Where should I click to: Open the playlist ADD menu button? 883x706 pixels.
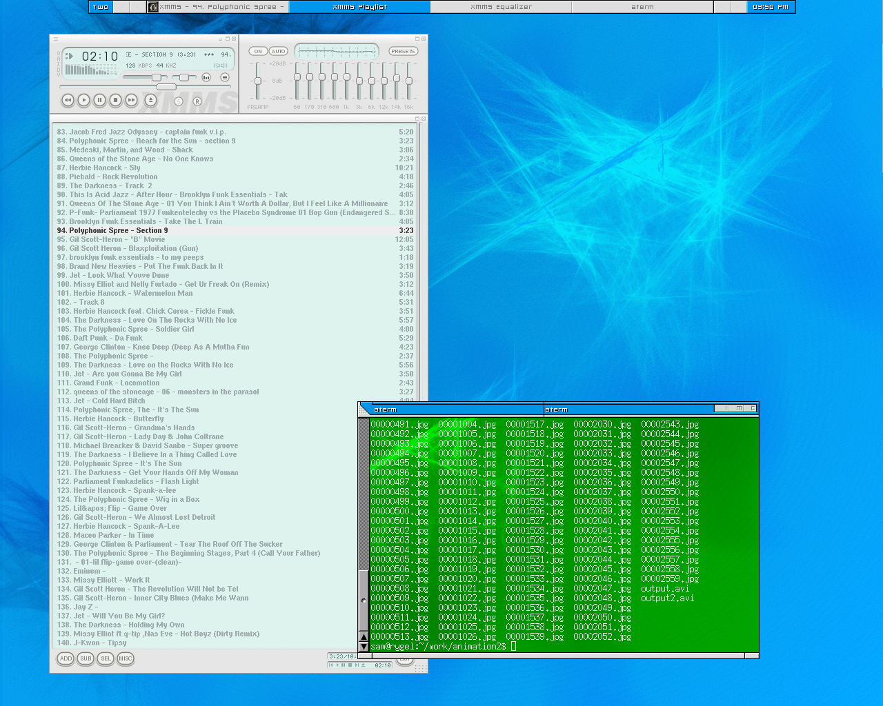coord(66,658)
